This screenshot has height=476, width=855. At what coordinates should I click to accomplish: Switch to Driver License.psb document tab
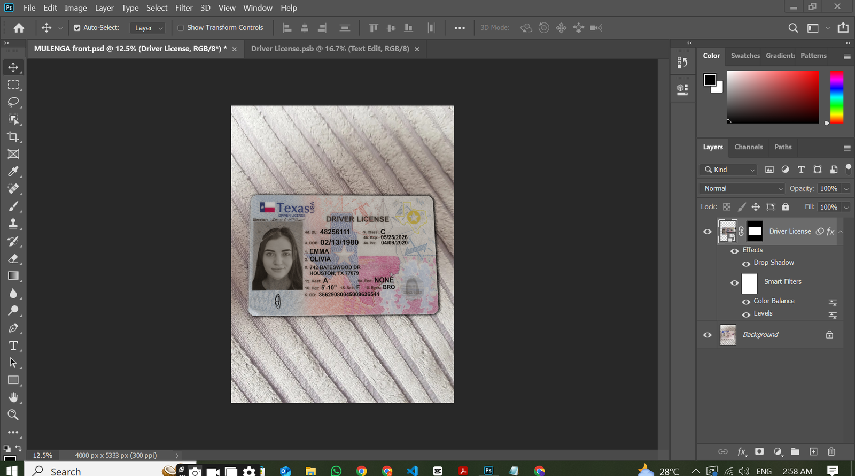point(330,49)
